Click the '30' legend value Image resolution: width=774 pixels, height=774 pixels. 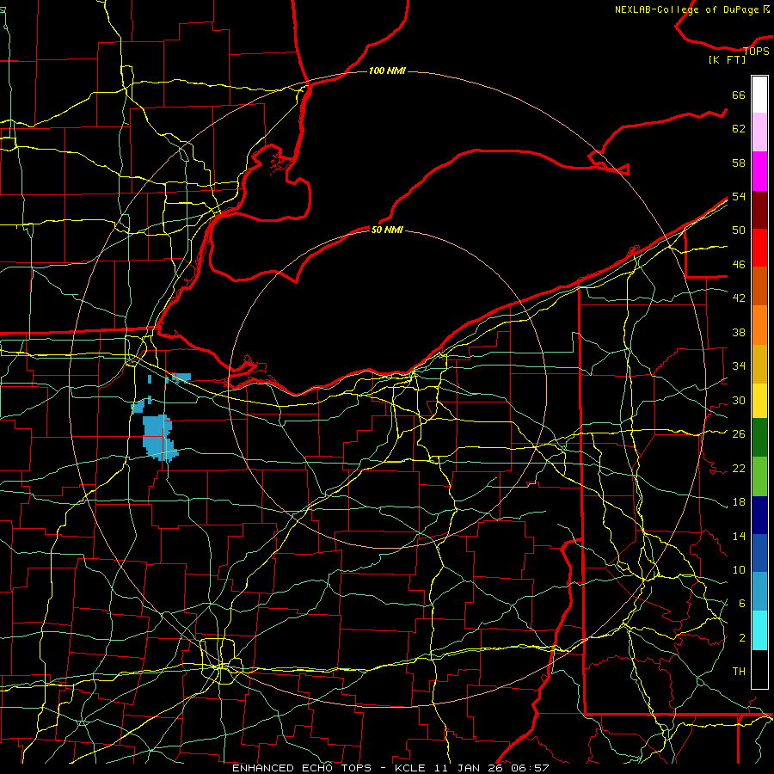click(739, 400)
